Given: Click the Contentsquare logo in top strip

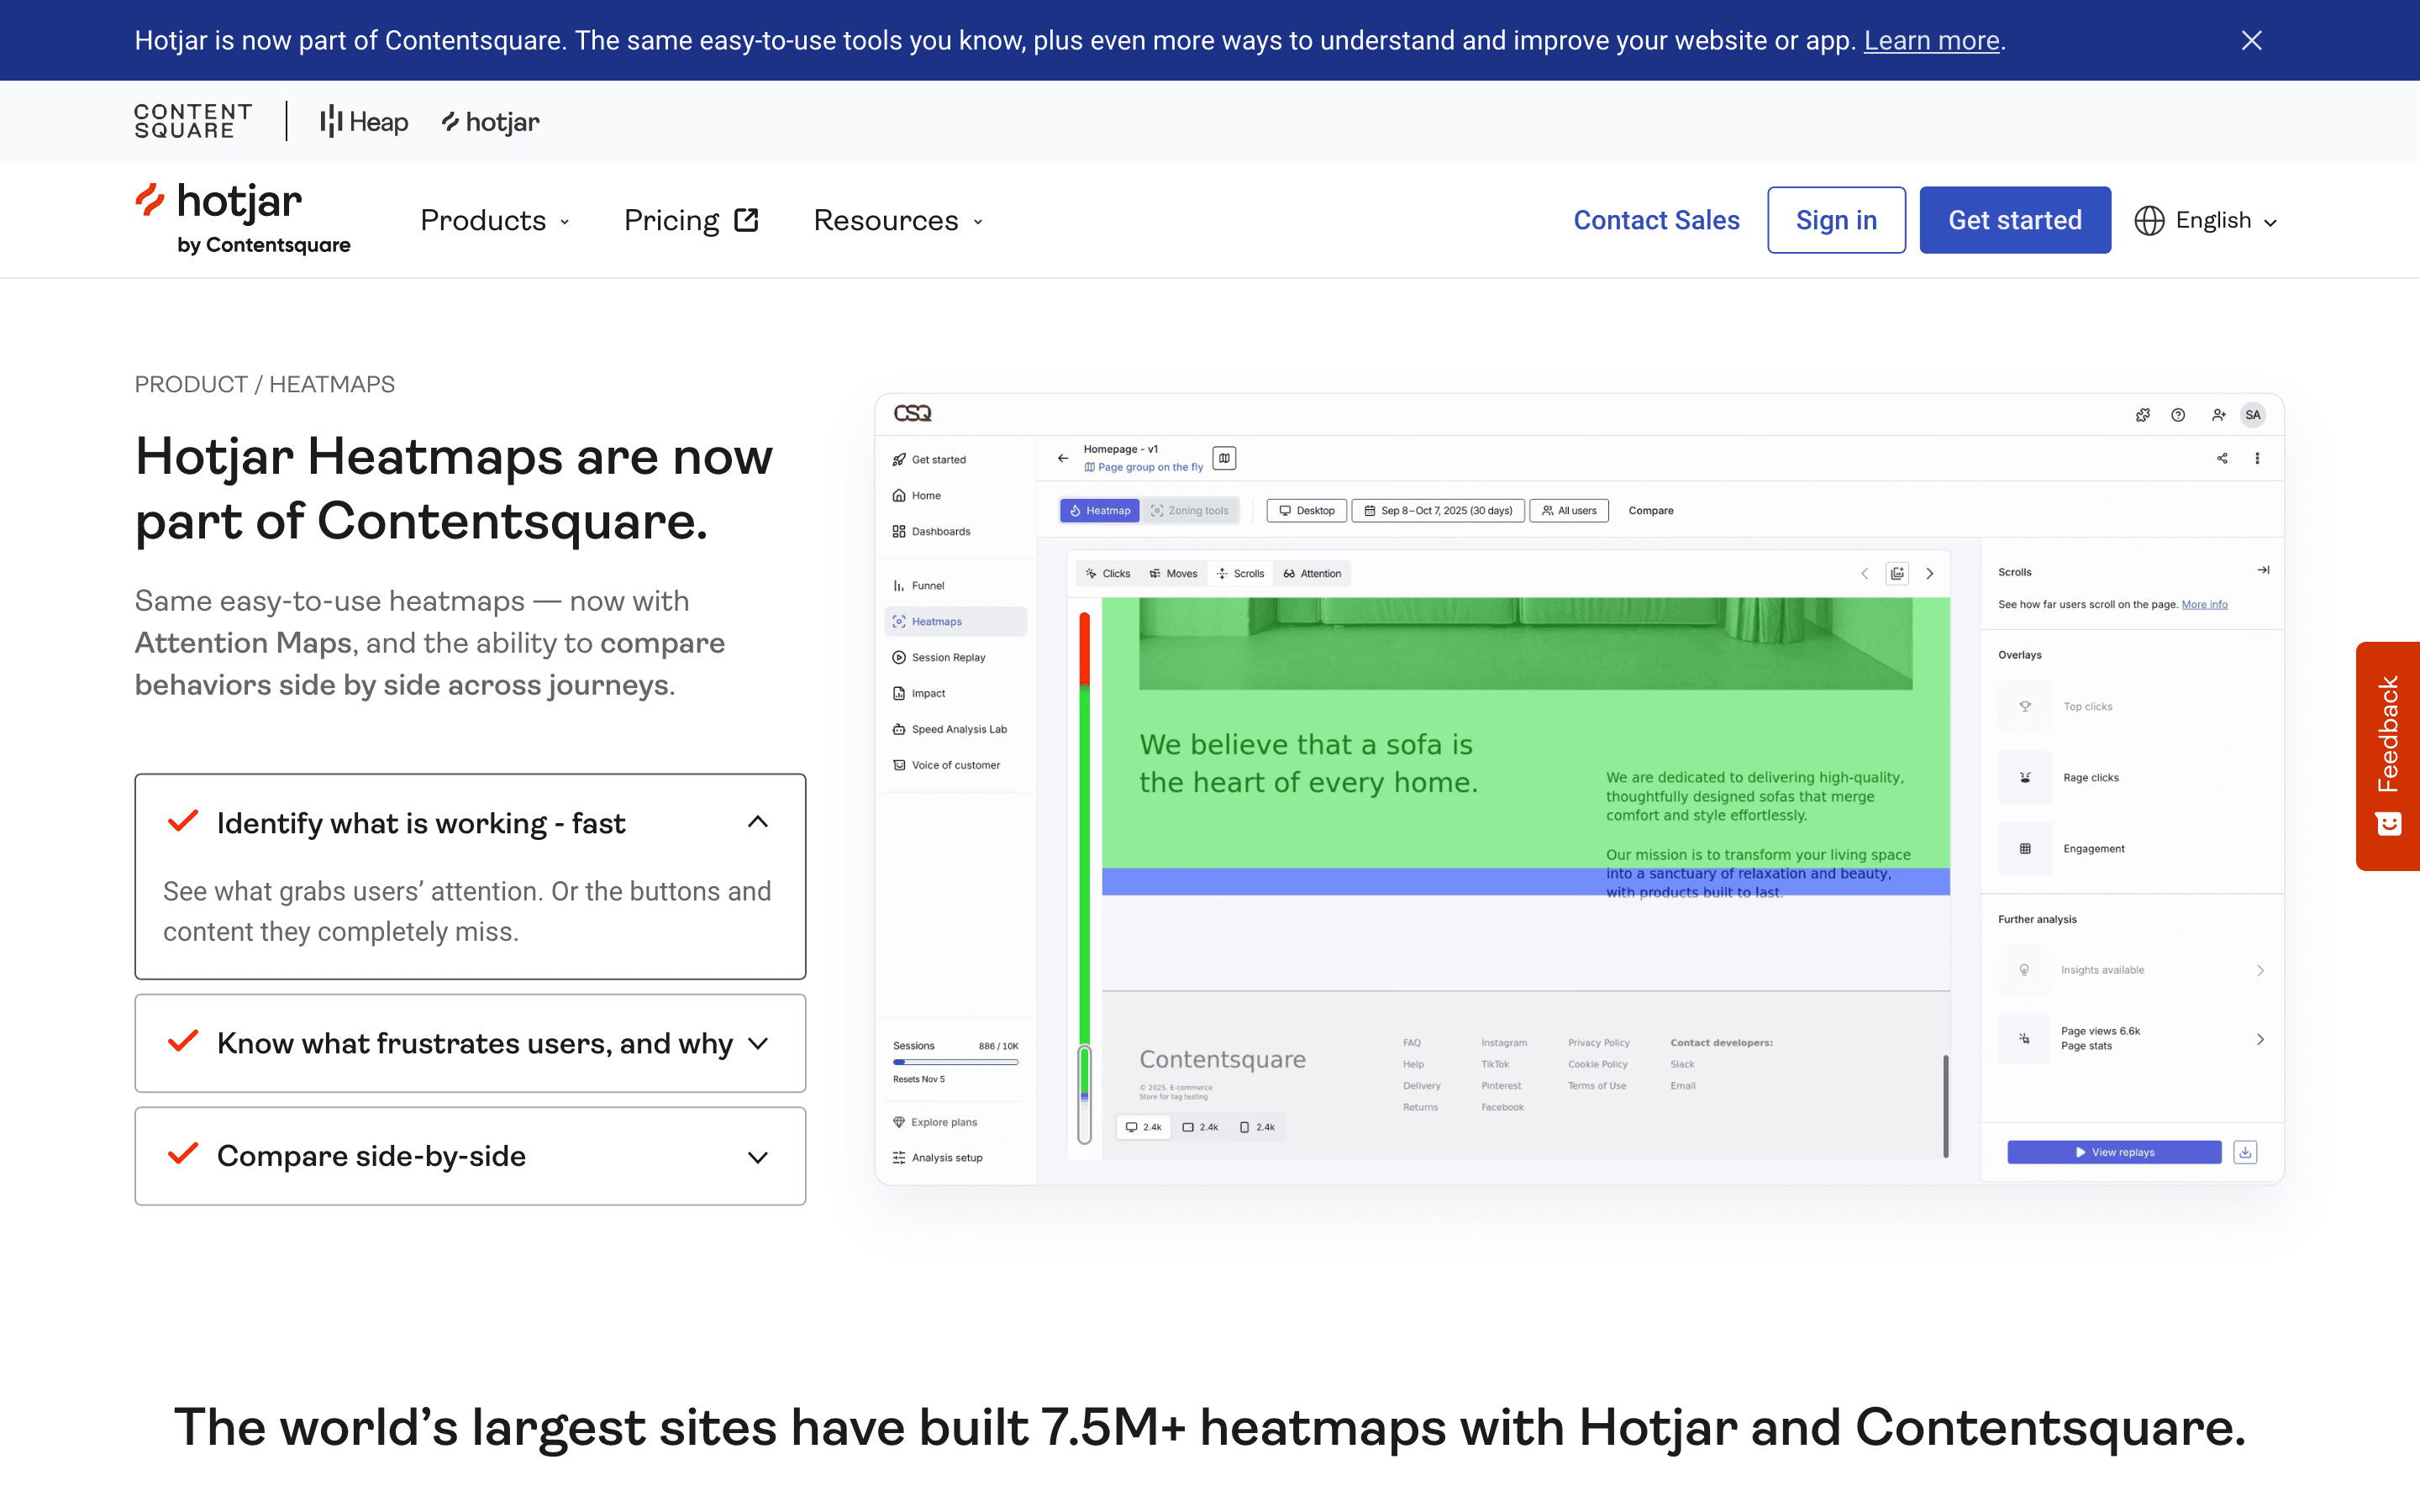Looking at the screenshot, I should tap(193, 121).
